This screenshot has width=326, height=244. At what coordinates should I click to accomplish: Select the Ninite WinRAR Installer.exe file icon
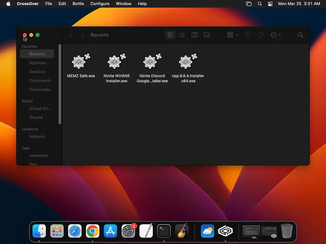click(117, 61)
